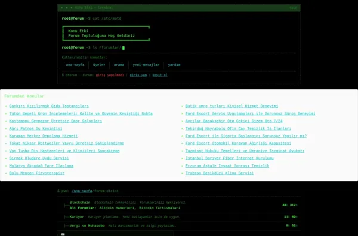Open topic Ford Escort ile Sigorta Başlangıcı
The width and height of the screenshot is (358, 236).
(x=246, y=136)
